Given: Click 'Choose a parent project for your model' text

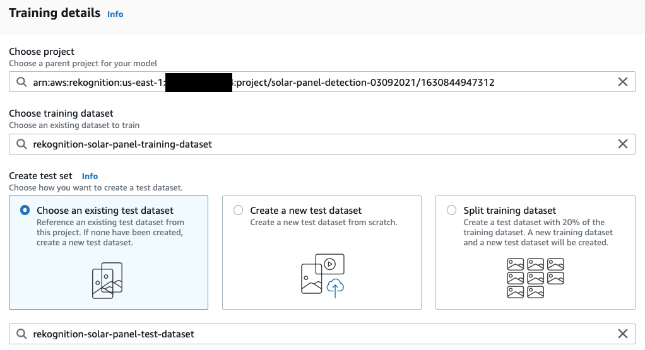Looking at the screenshot, I should [x=83, y=63].
